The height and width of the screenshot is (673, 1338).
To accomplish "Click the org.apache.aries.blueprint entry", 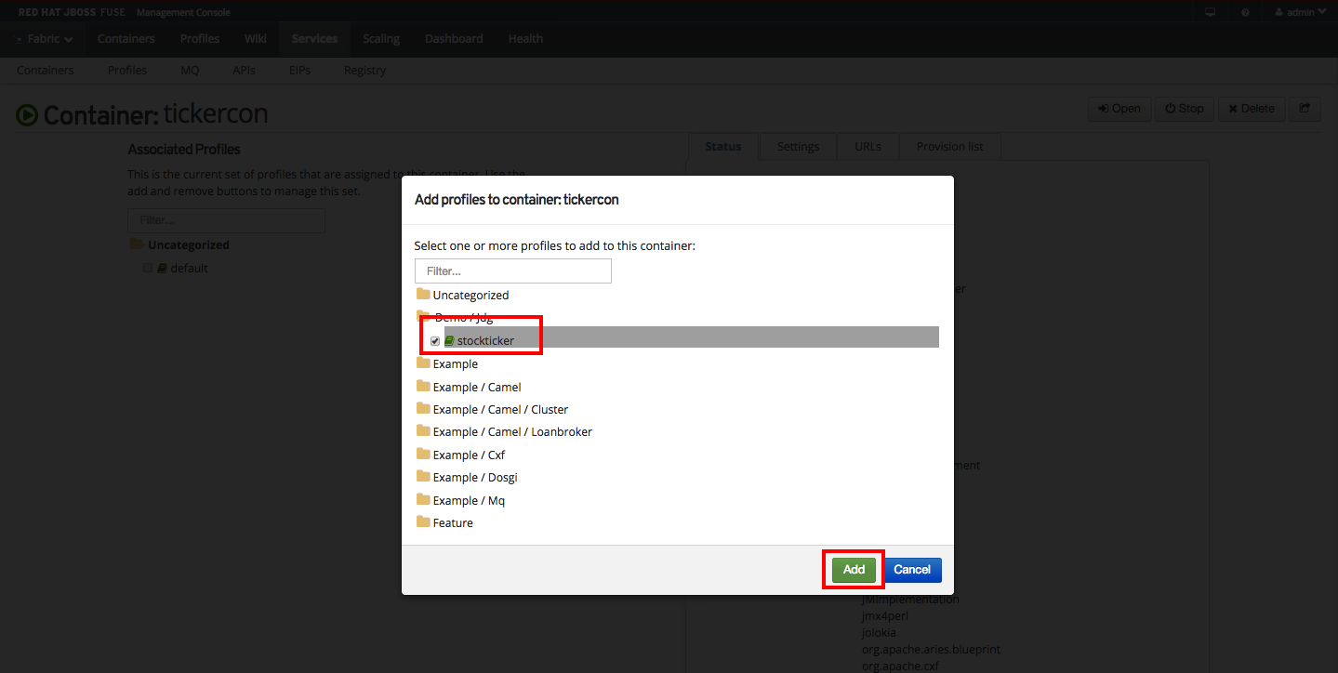I will coord(931,650).
